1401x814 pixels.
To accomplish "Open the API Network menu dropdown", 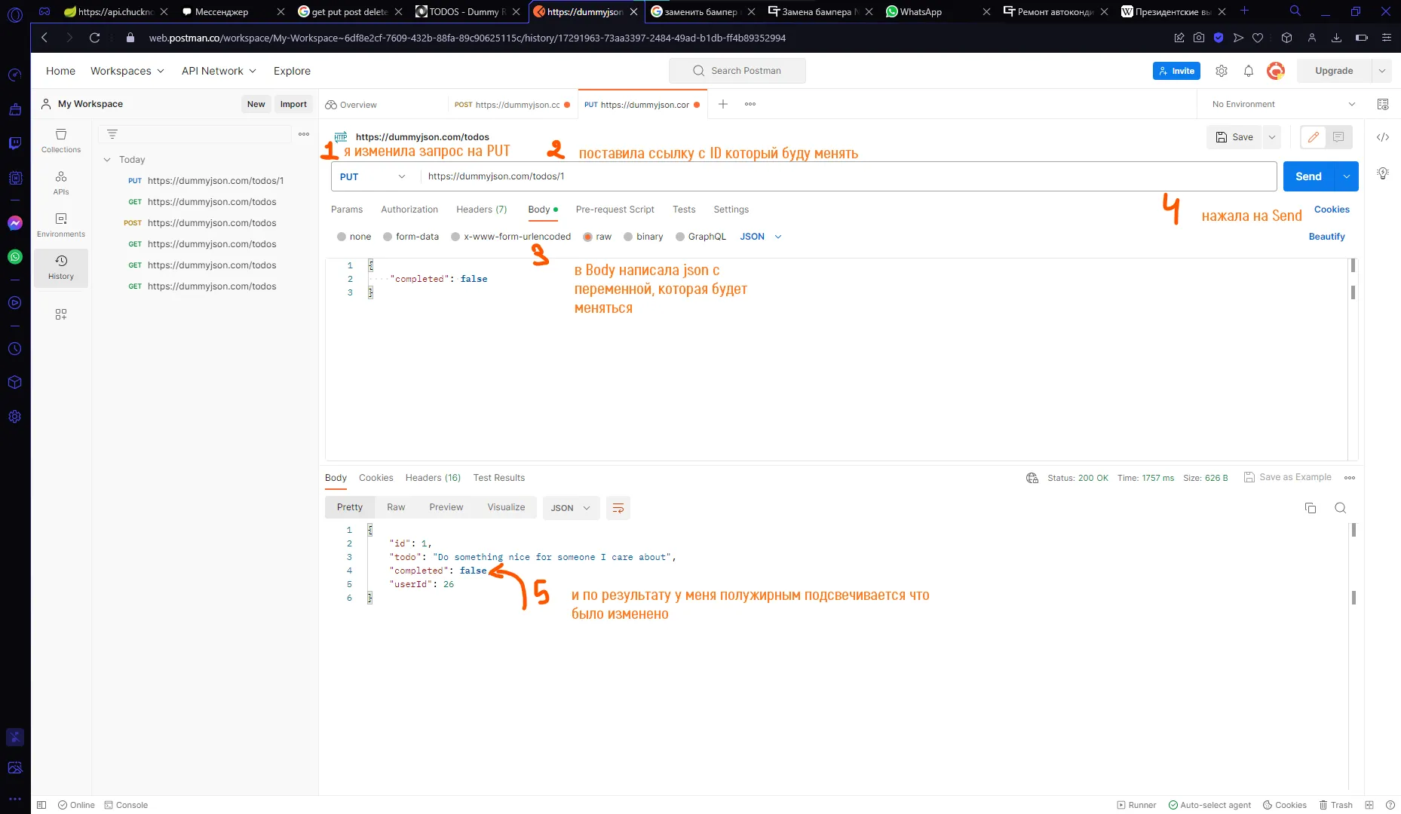I will point(219,71).
